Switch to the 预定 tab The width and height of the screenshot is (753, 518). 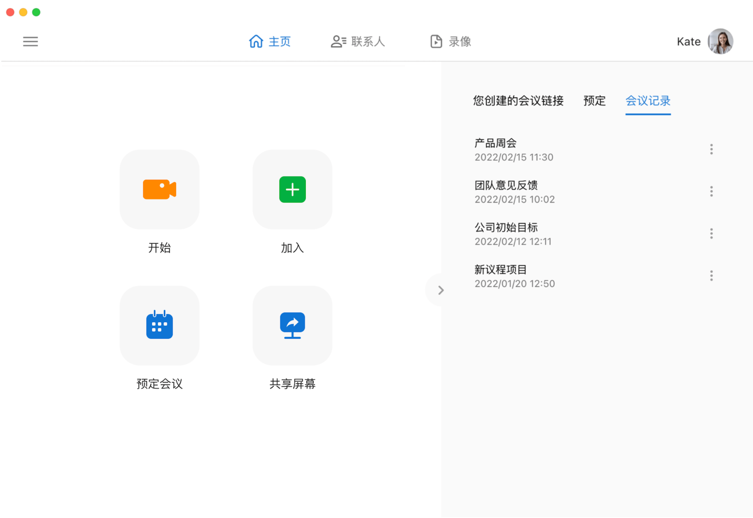[x=594, y=101]
